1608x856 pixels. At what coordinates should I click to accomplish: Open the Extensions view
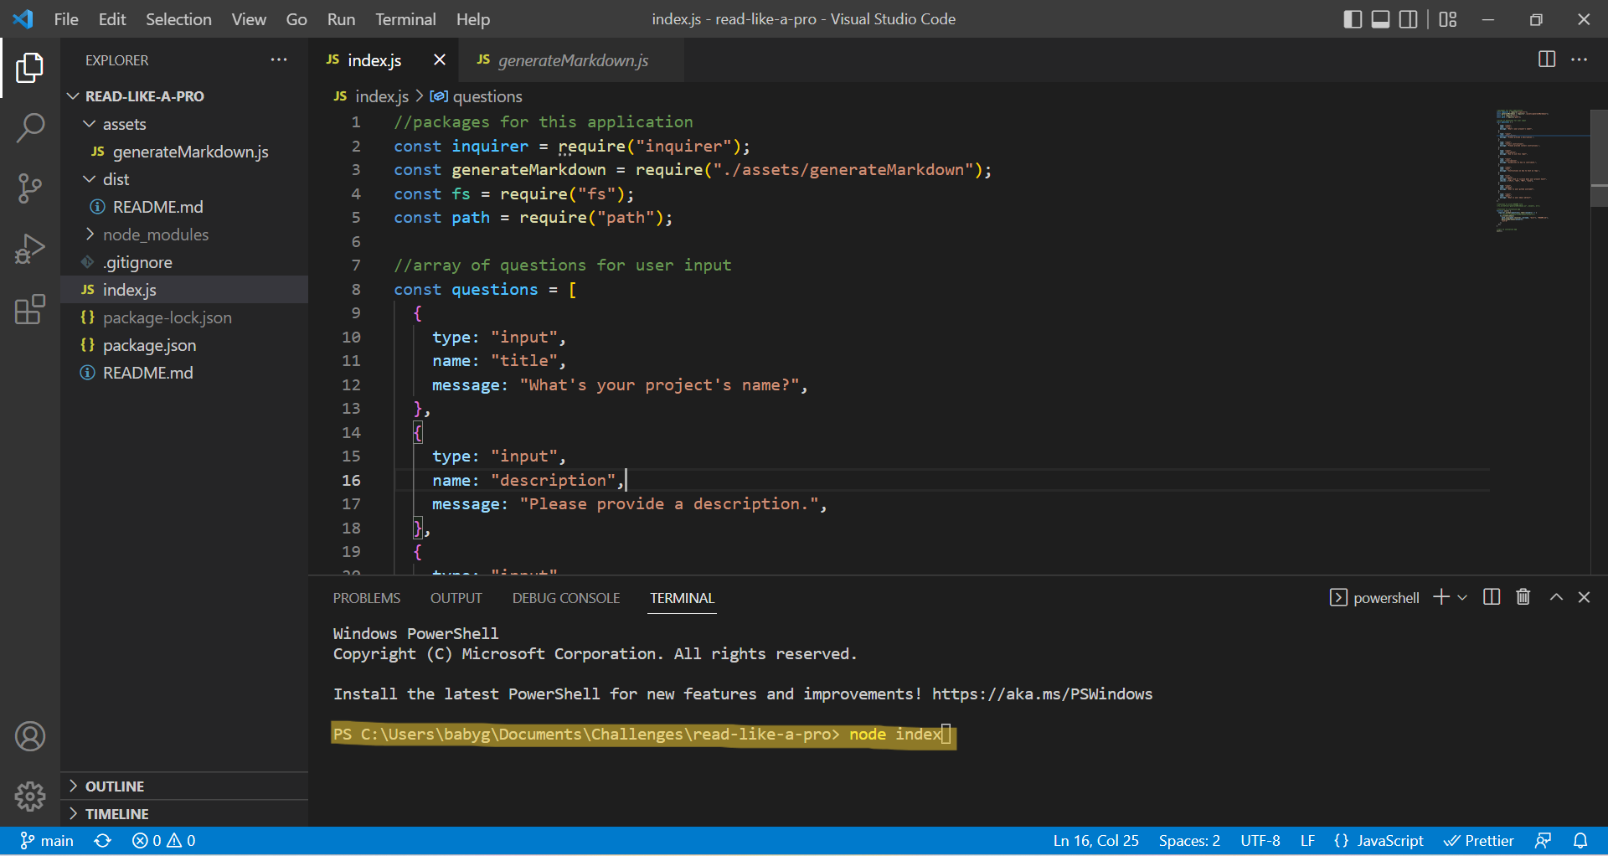pos(30,309)
